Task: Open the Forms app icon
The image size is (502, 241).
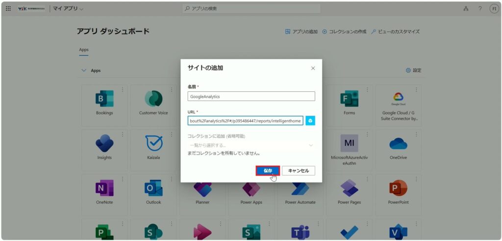Action: click(x=349, y=99)
